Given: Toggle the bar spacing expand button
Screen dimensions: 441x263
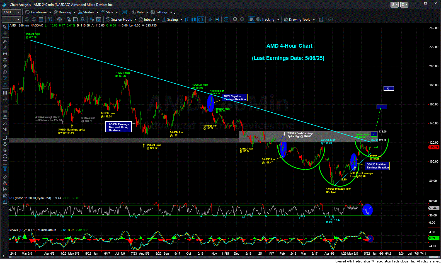Looking at the screenshot, I should click(217, 19).
